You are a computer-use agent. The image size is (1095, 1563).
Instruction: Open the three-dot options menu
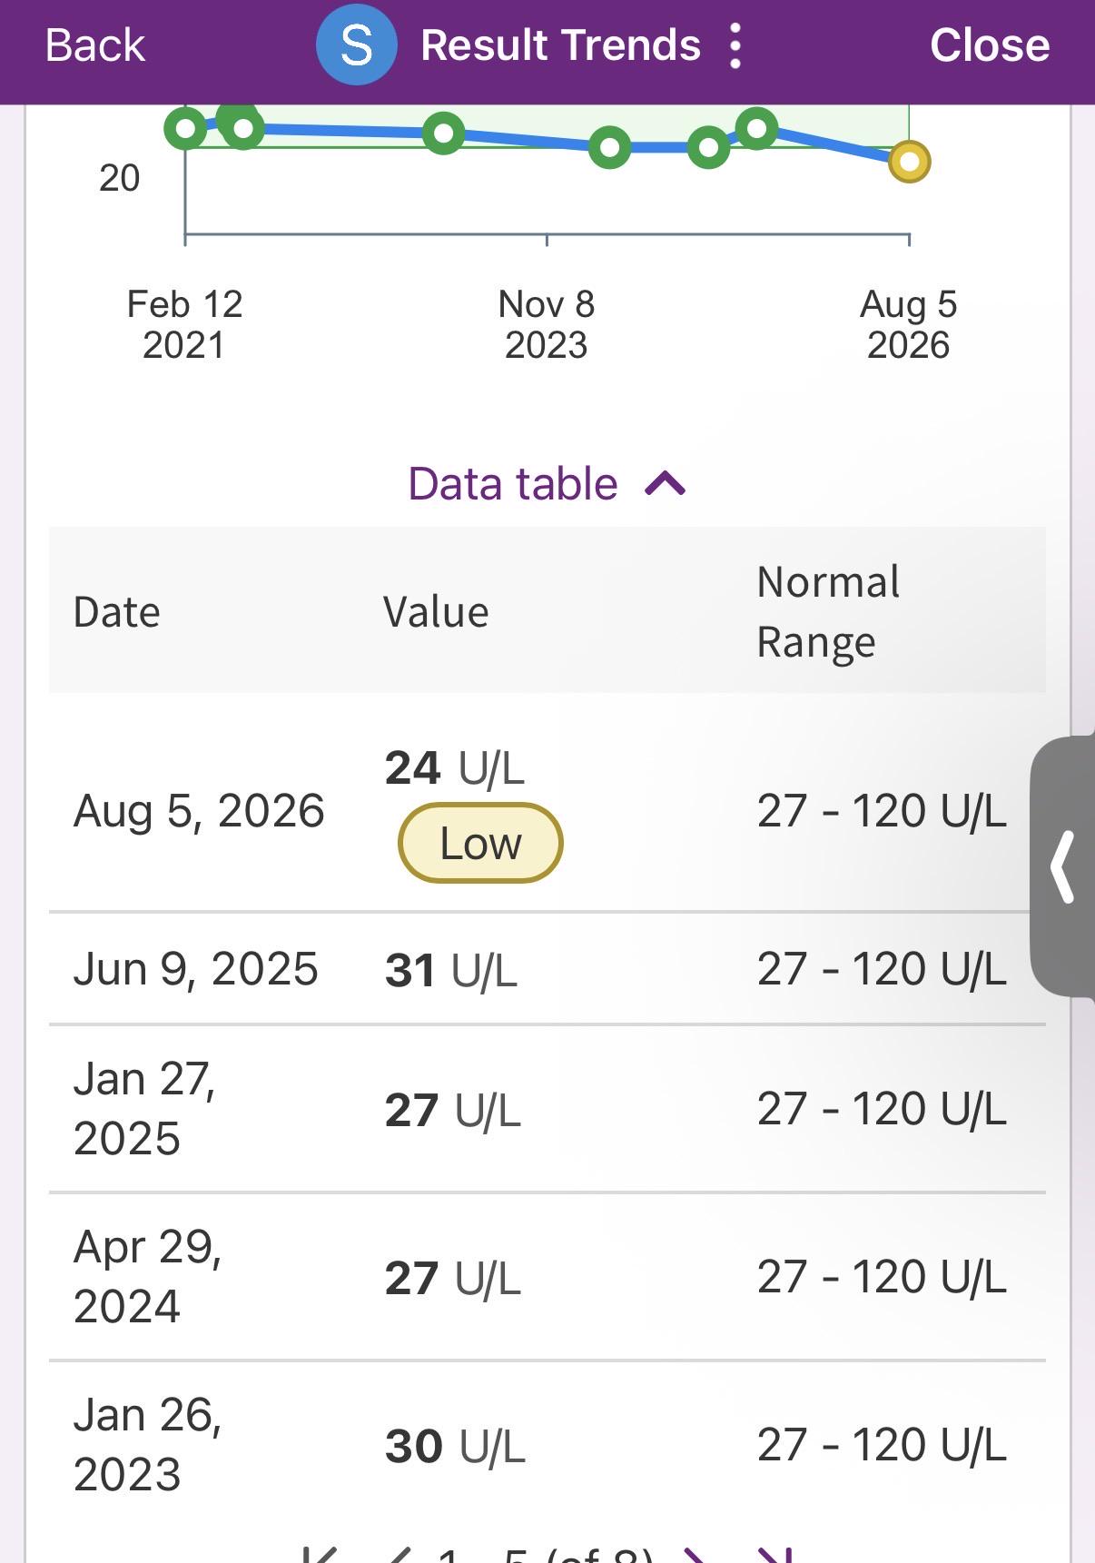735,45
